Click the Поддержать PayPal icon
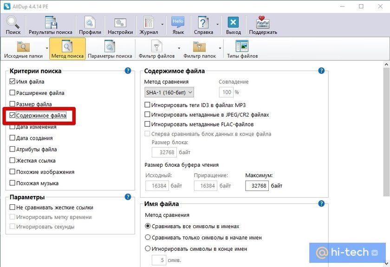The height and width of the screenshot is (267, 390). [263, 26]
